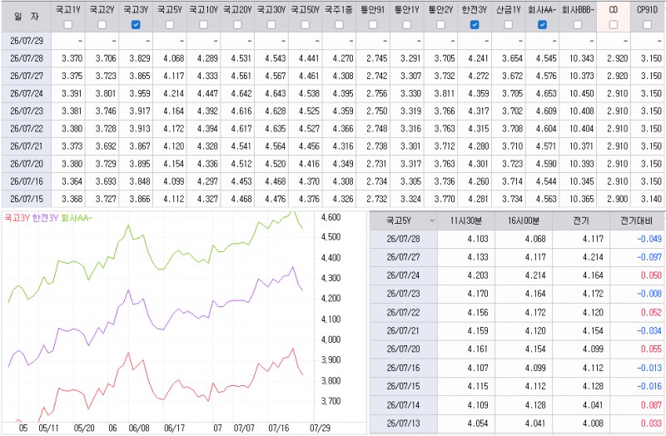Enable the 국고50Y checkbox
Screen dimensions: 666x436
tap(305, 25)
